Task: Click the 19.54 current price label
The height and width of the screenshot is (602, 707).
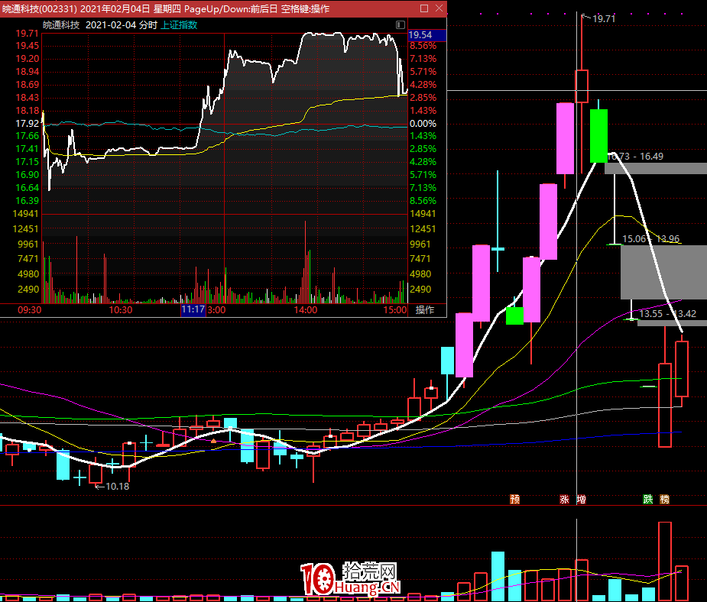Action: (x=420, y=35)
